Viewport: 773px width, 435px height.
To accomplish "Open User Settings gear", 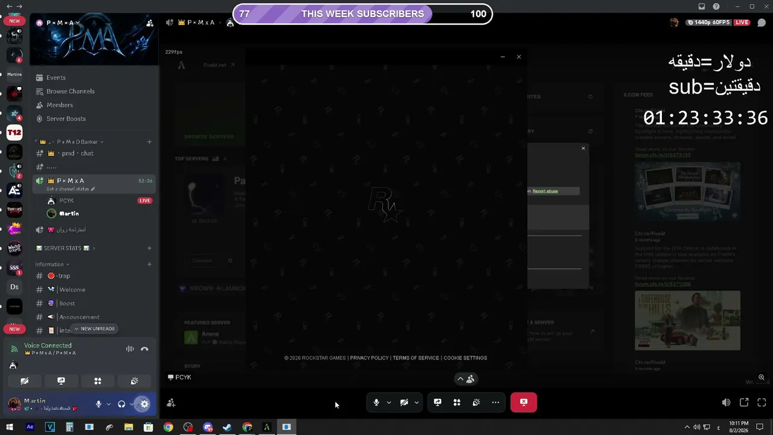I will 144,404.
